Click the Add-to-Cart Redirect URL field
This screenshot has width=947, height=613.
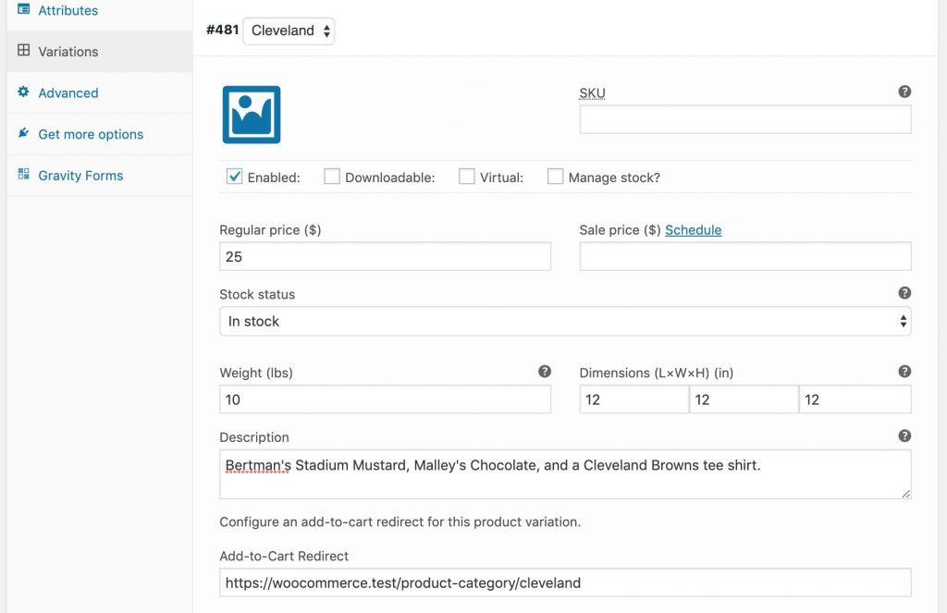tap(565, 582)
